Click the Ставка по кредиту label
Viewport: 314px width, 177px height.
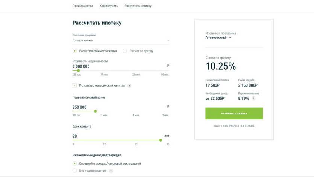click(x=218, y=58)
